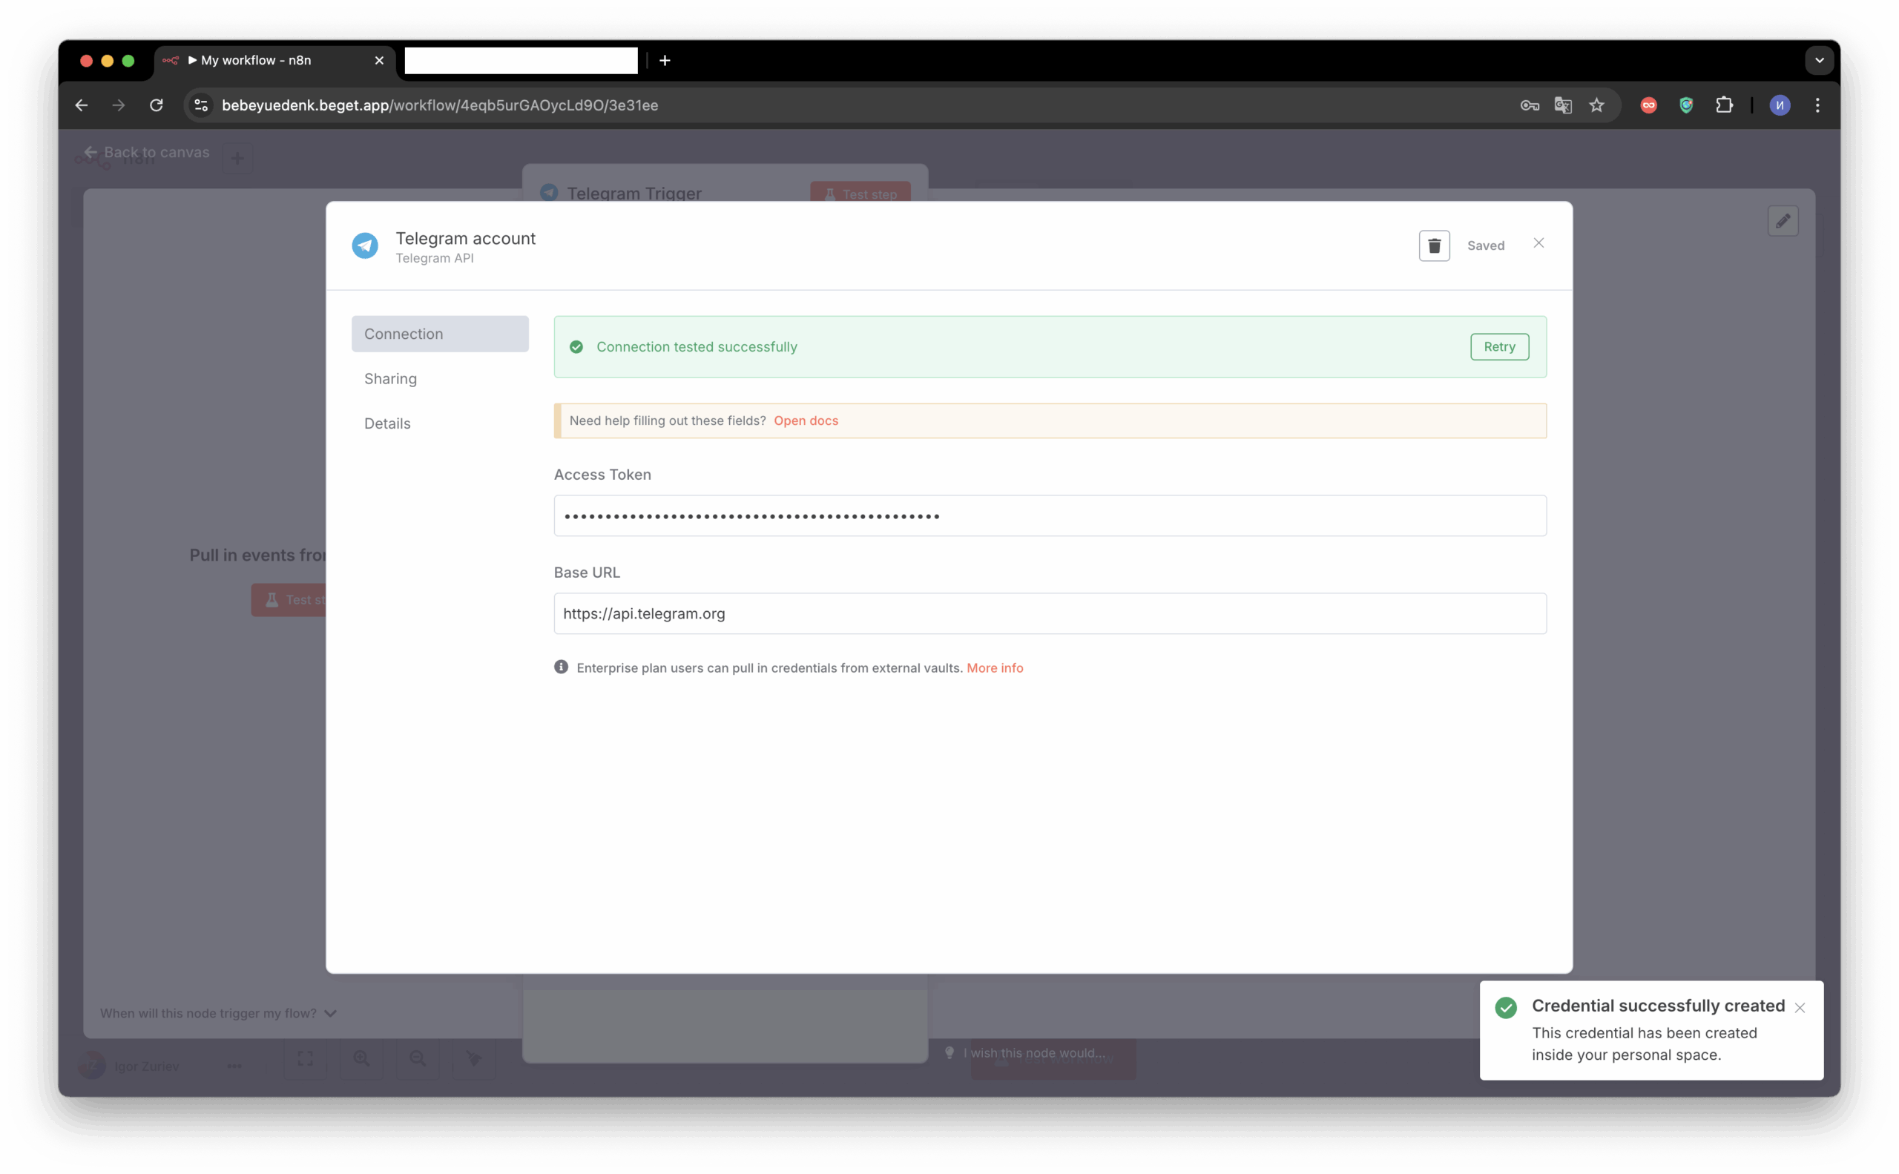Click More info about external vaults

[x=994, y=667]
